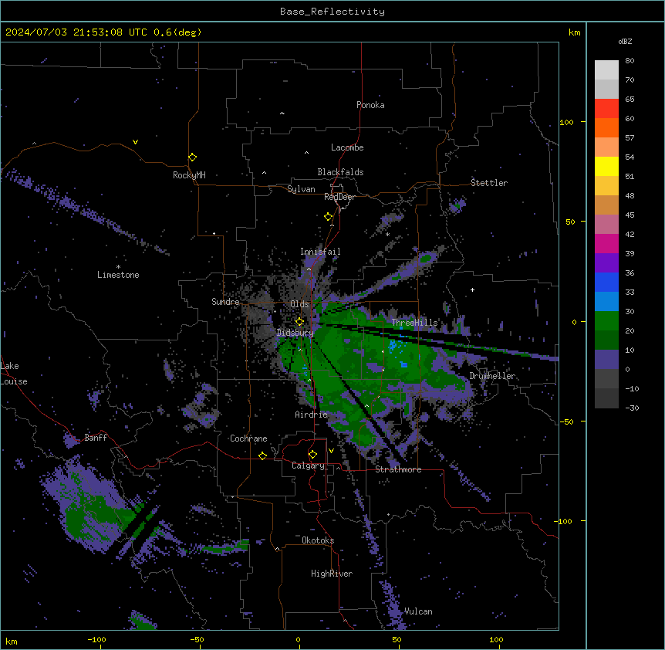Viewport: 665px width, 650px height.
Task: Click the Sundre city label
Action: pyautogui.click(x=225, y=302)
